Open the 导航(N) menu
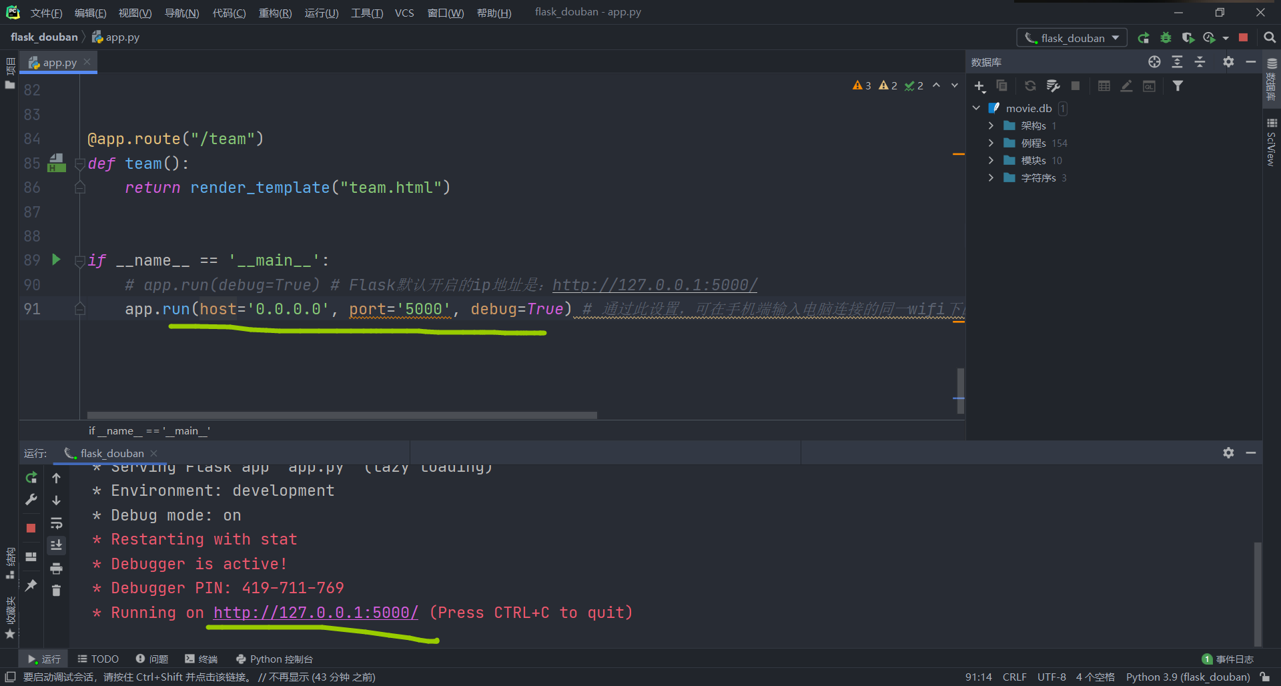 coord(181,13)
